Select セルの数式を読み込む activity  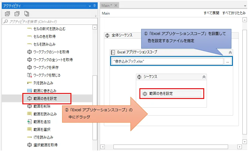pos(49,29)
